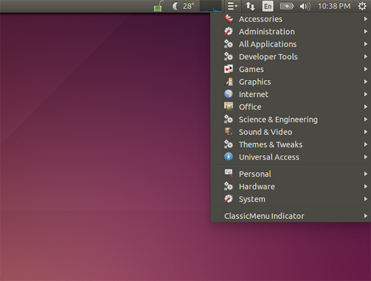Open the battery status indicator

286,6
